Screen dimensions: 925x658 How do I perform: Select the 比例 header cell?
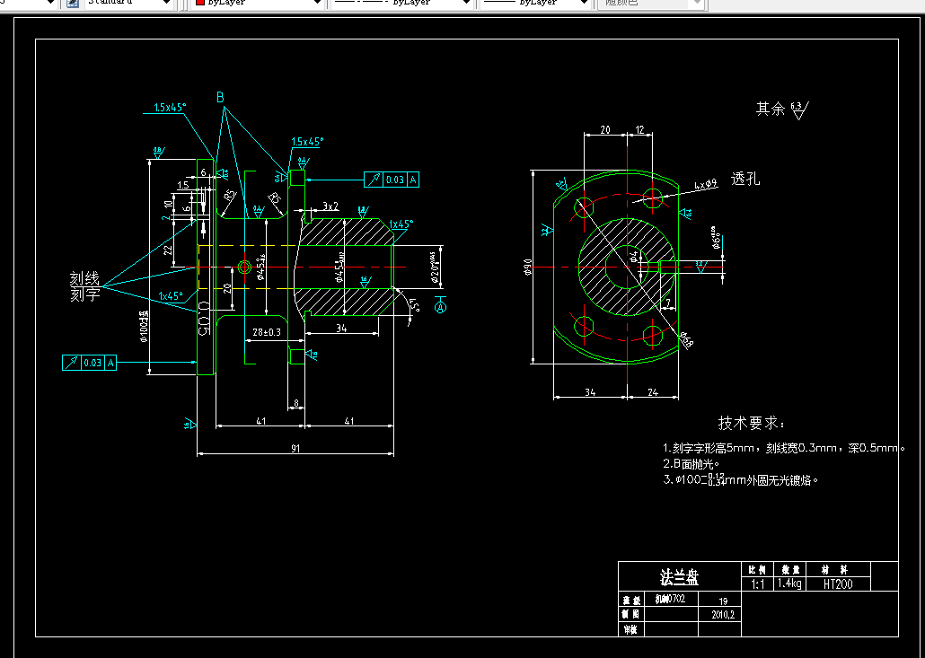click(757, 569)
